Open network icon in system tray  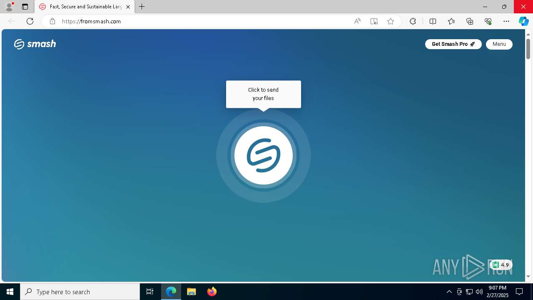pyautogui.click(x=469, y=292)
